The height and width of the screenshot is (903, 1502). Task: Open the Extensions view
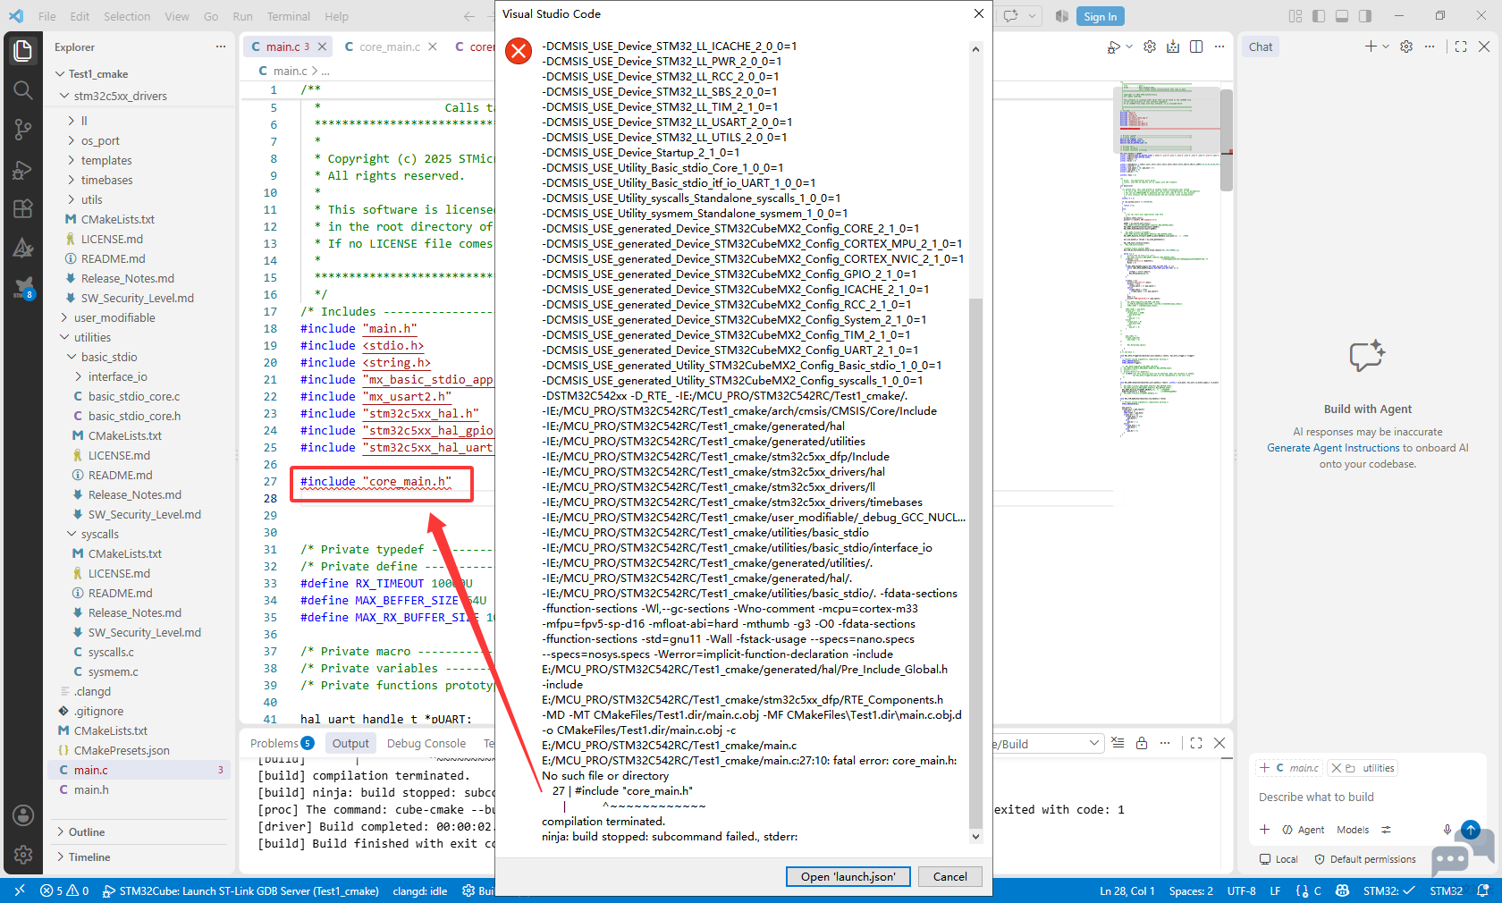23,209
